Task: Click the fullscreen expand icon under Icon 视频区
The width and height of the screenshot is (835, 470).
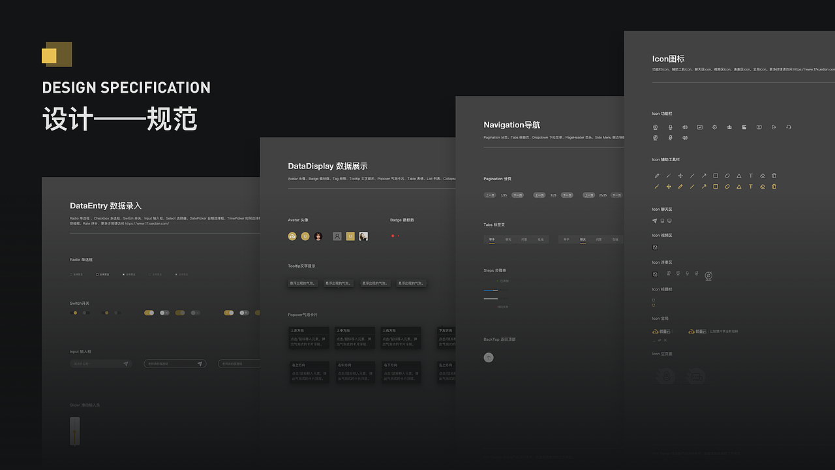Action: point(655,247)
